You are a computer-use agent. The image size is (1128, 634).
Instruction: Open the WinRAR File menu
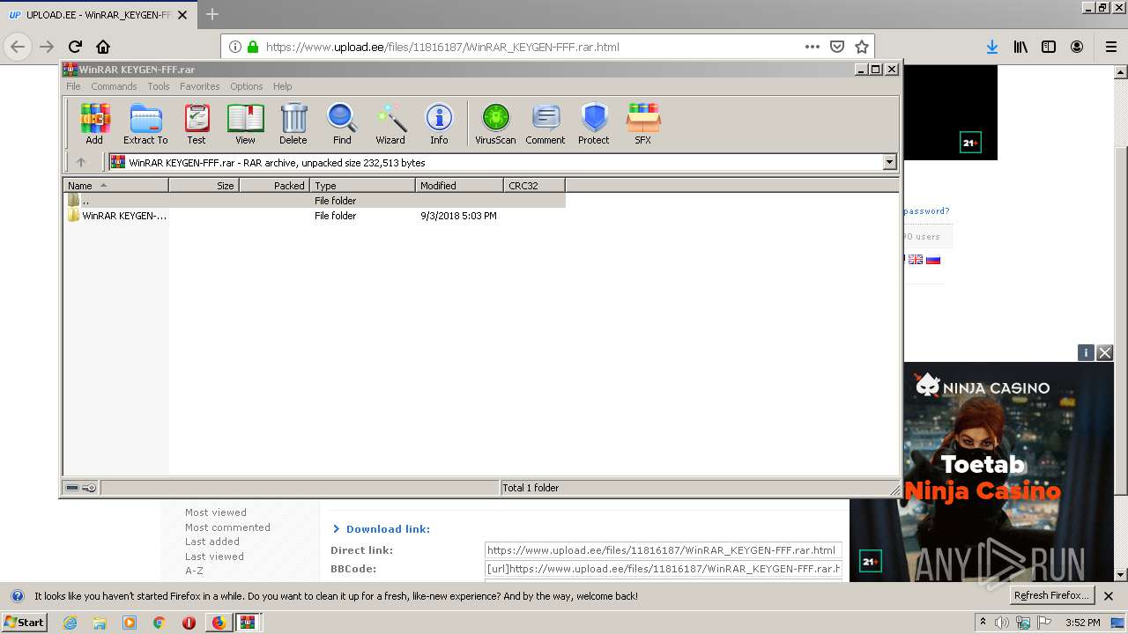pos(73,86)
